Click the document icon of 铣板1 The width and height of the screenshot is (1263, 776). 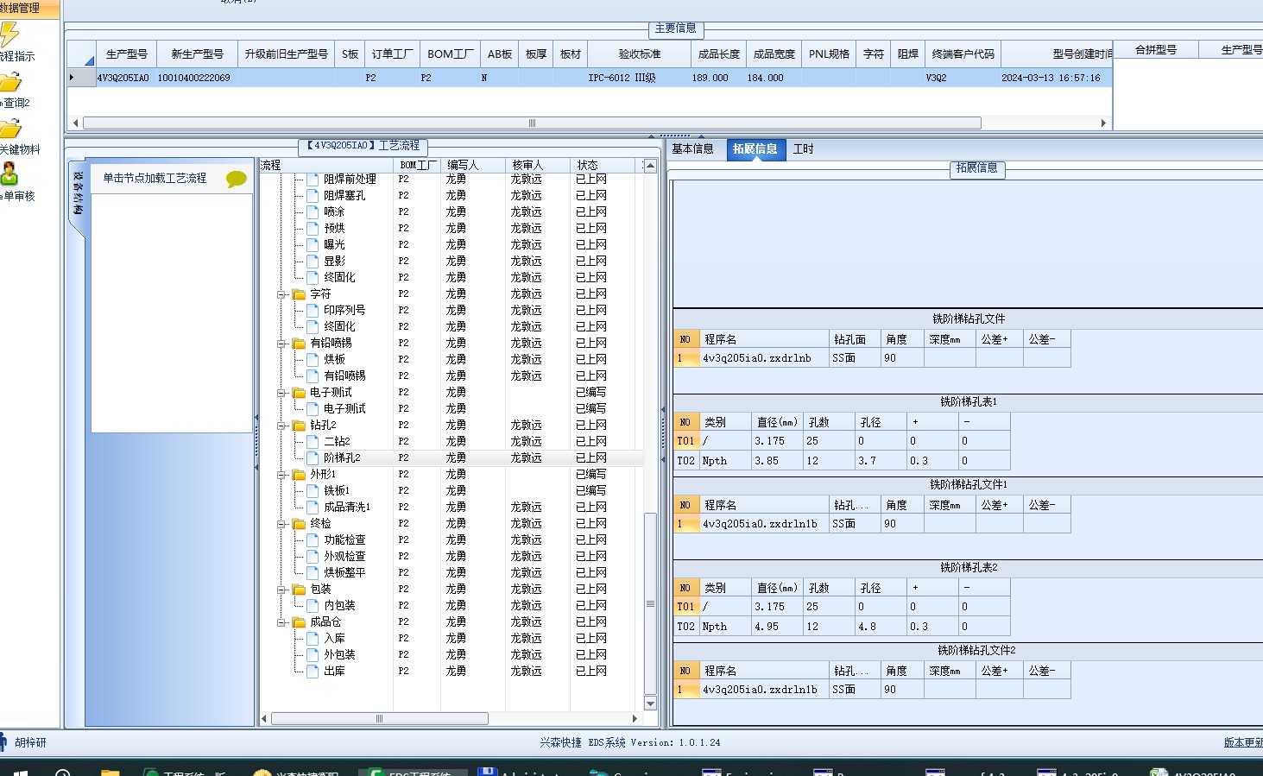(313, 491)
